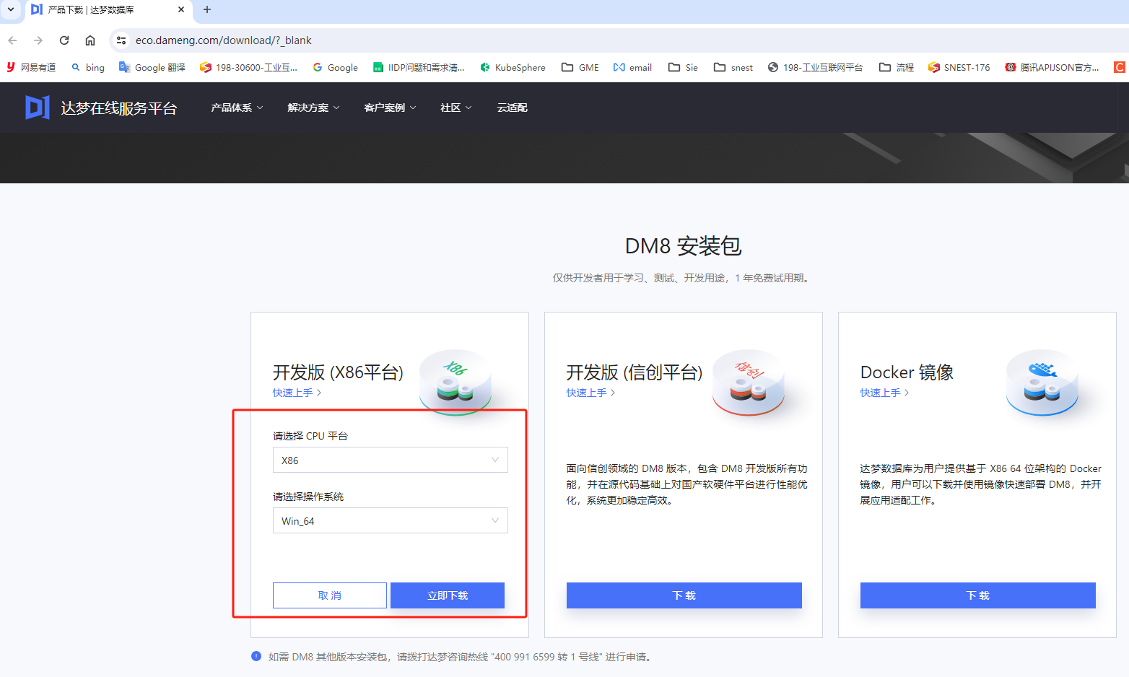
Task: Open the KubeSphere bookmark
Action: [x=513, y=67]
